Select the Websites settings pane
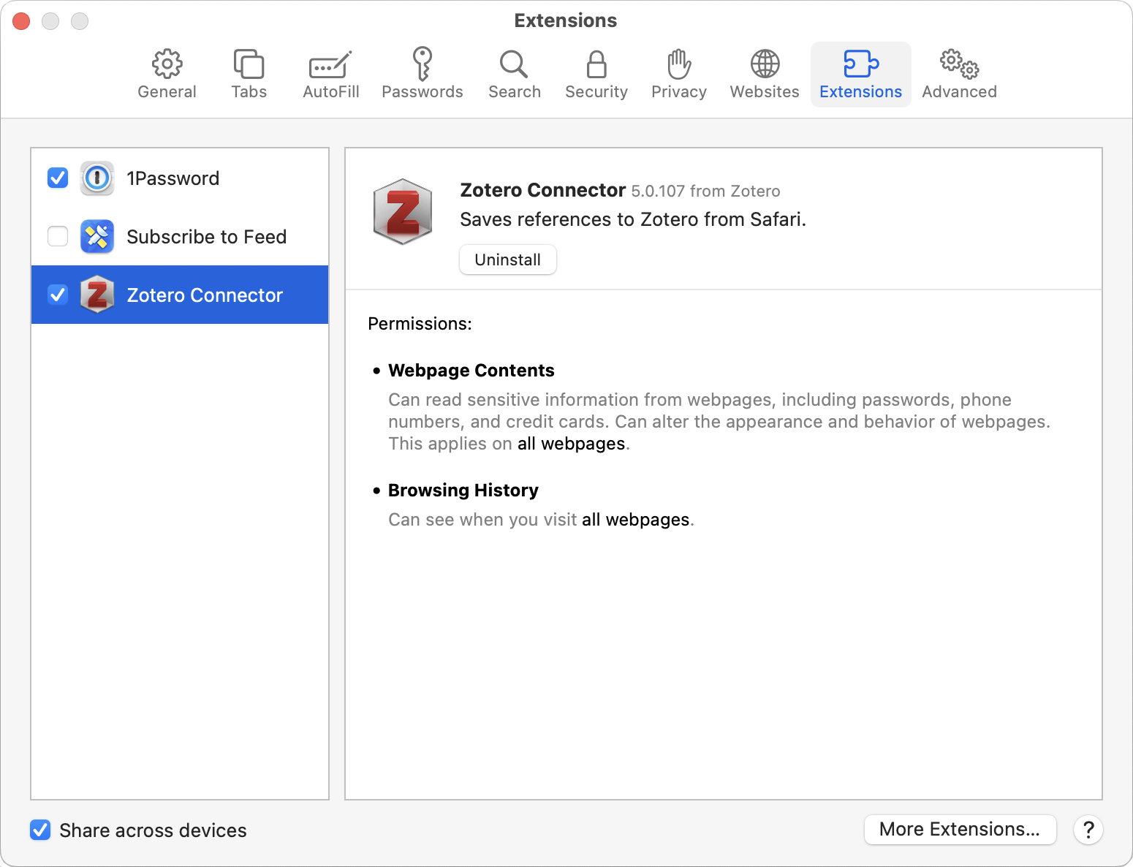 click(x=764, y=75)
